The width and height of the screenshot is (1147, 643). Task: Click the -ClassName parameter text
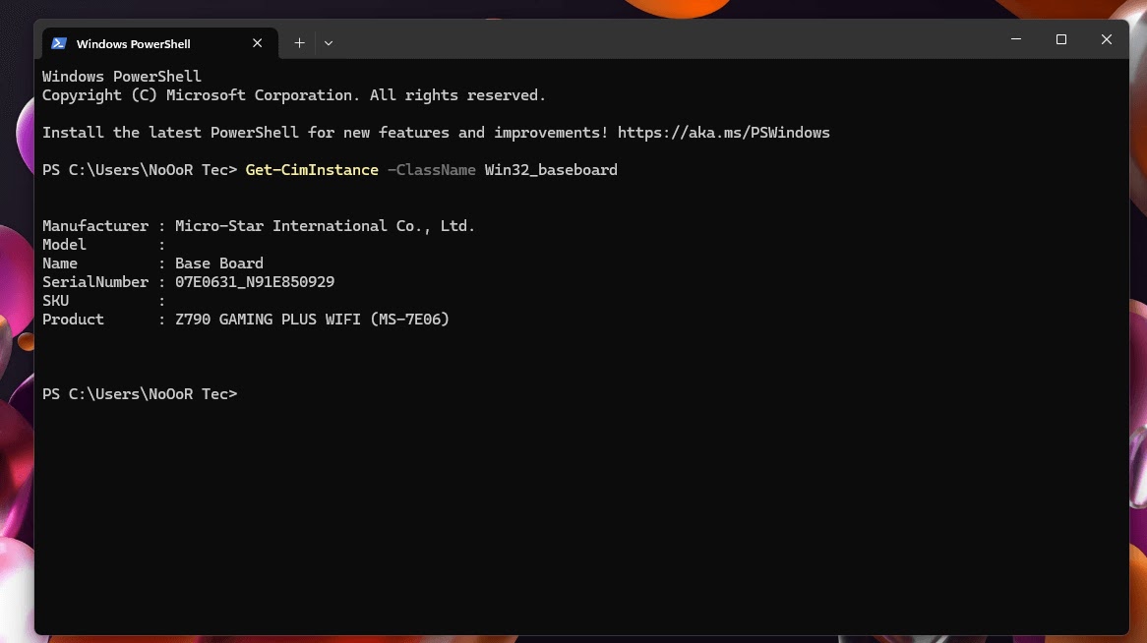click(x=432, y=170)
